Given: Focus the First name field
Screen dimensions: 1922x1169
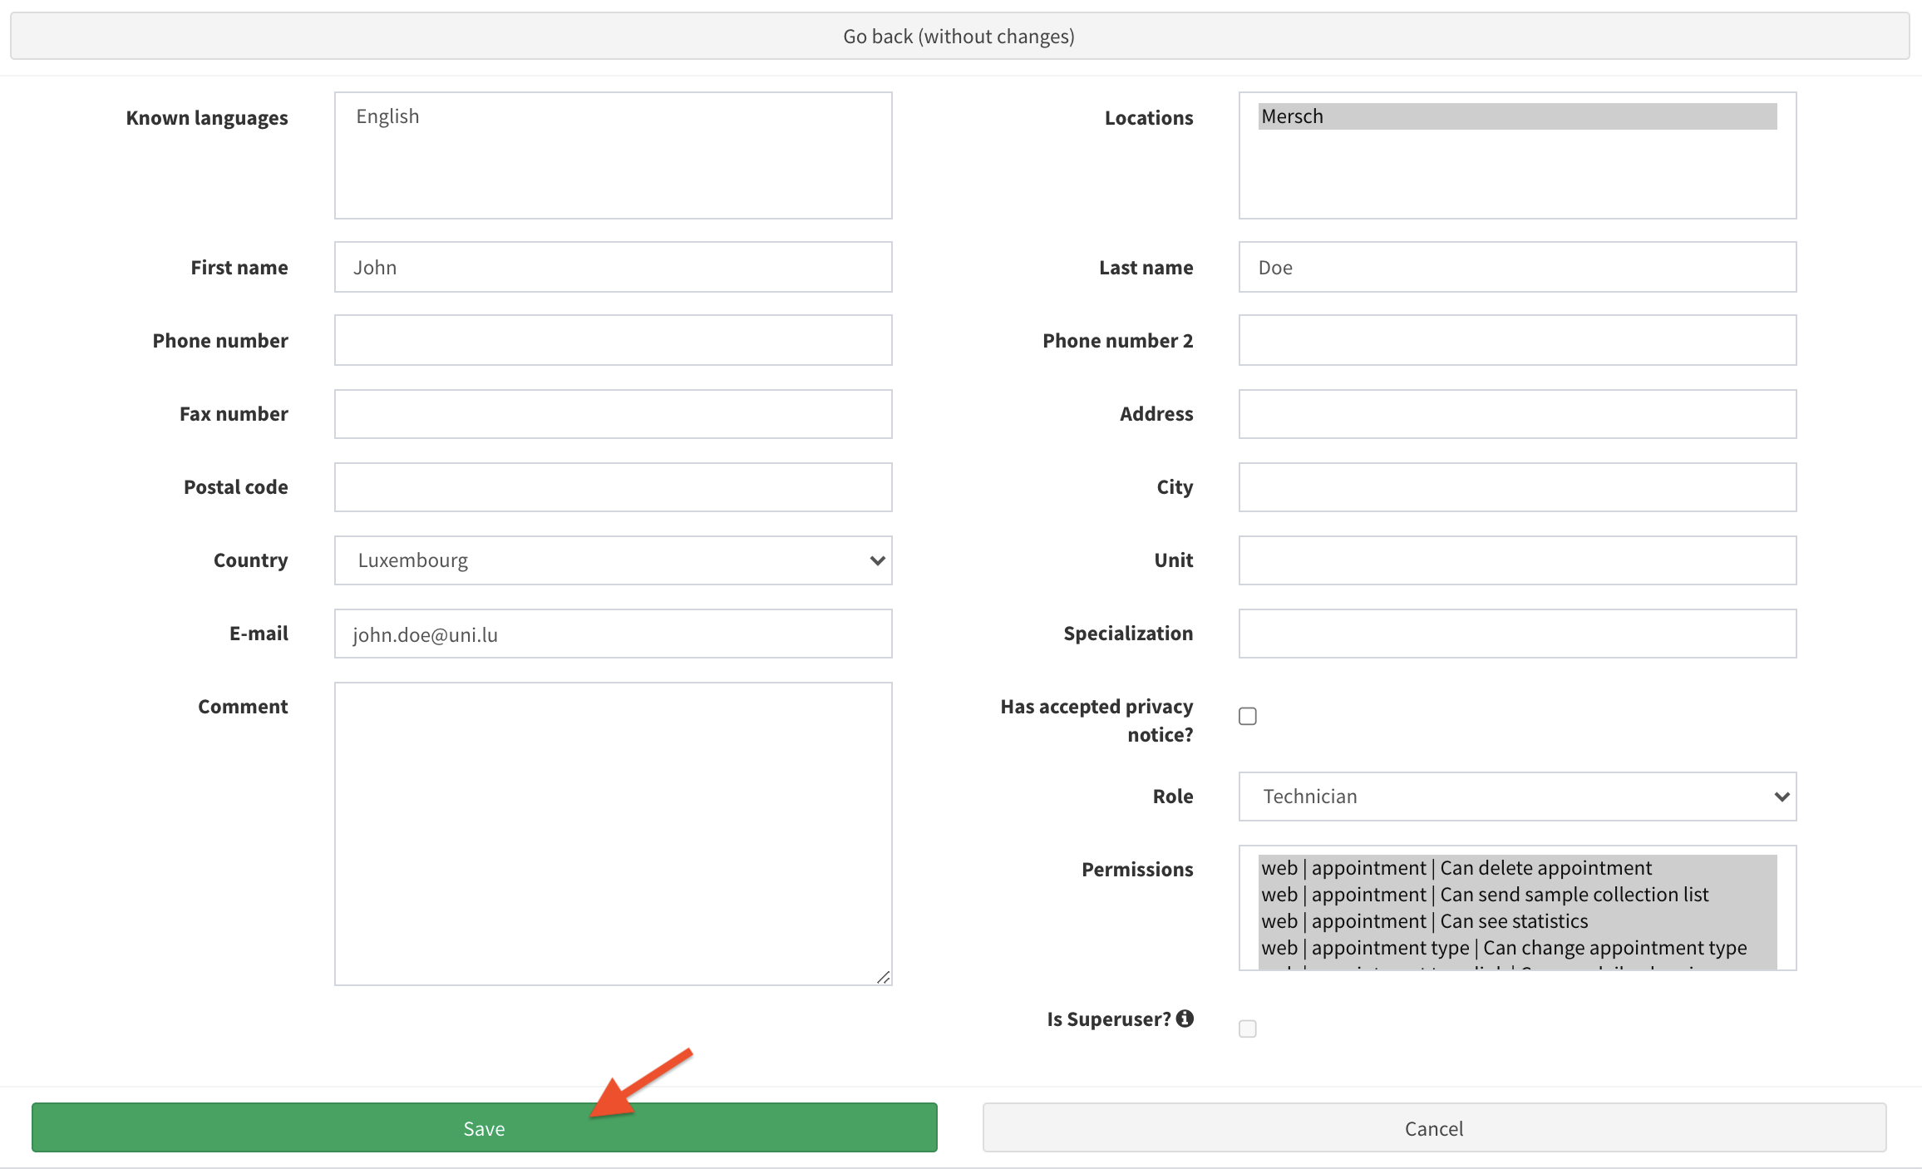Looking at the screenshot, I should [613, 268].
